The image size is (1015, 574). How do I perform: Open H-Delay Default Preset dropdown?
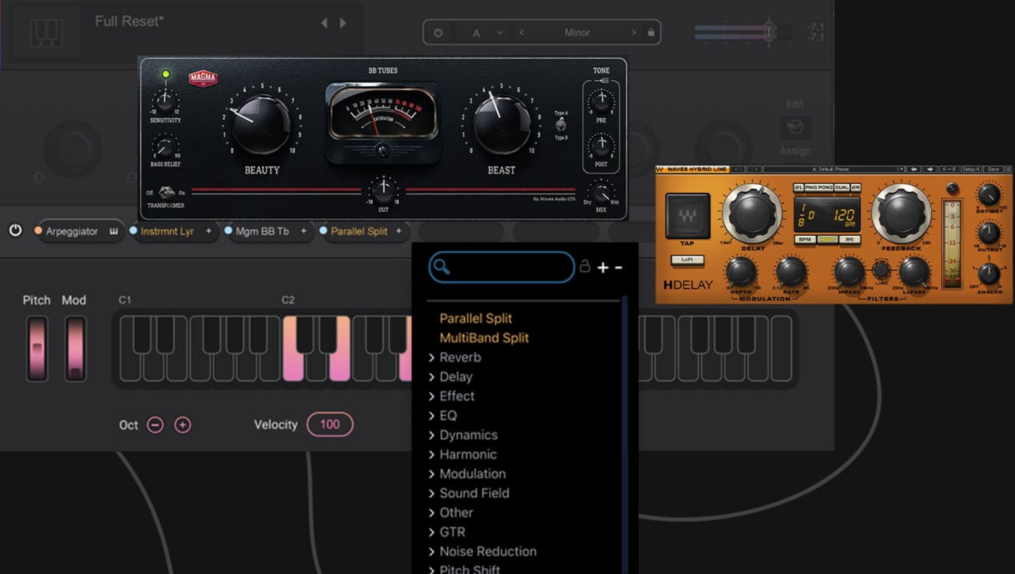point(834,169)
